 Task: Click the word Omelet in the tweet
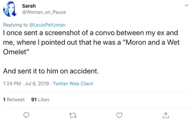[15, 52]
